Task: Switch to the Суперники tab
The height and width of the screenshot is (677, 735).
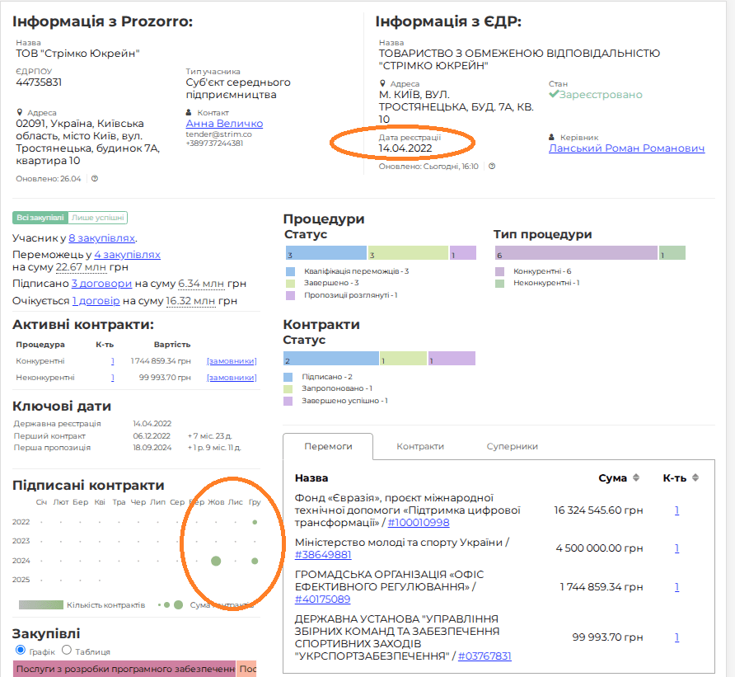Action: (513, 446)
